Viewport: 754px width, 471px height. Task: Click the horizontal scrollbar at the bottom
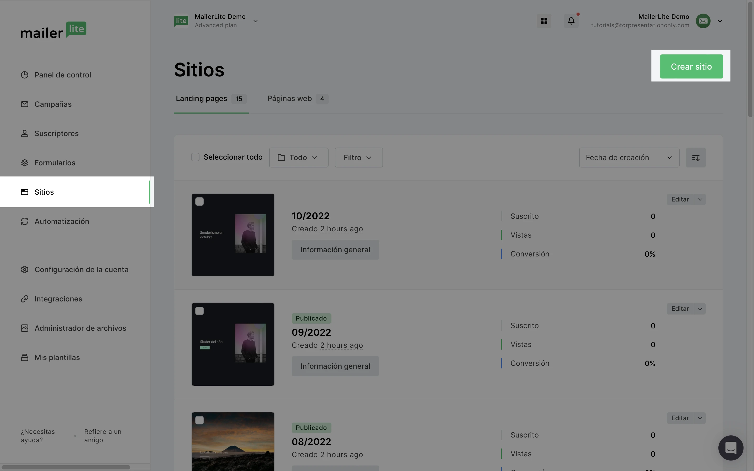click(65, 467)
